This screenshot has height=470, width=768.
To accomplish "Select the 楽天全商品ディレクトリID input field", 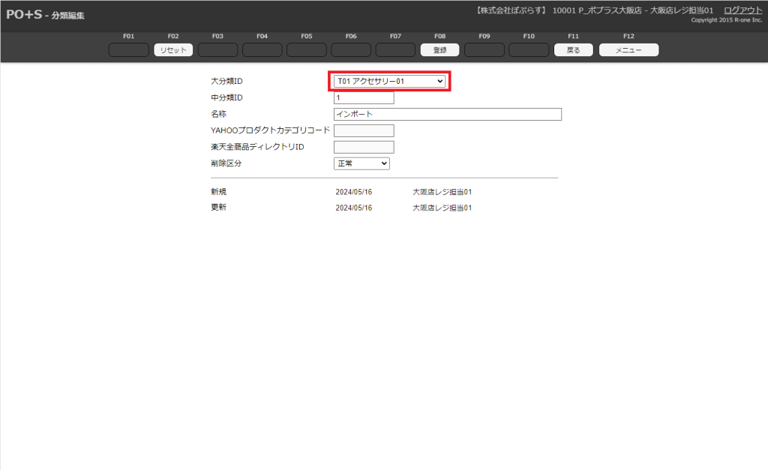I will coord(363,147).
